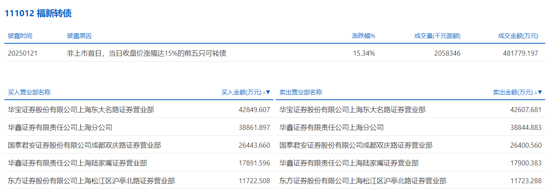Select sell amount 38844.883
548x189 pixels.
(x=526, y=128)
